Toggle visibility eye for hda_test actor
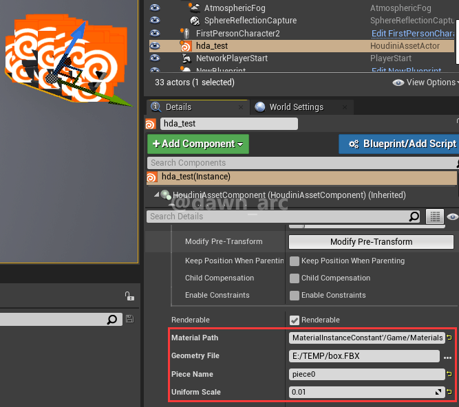 point(155,46)
